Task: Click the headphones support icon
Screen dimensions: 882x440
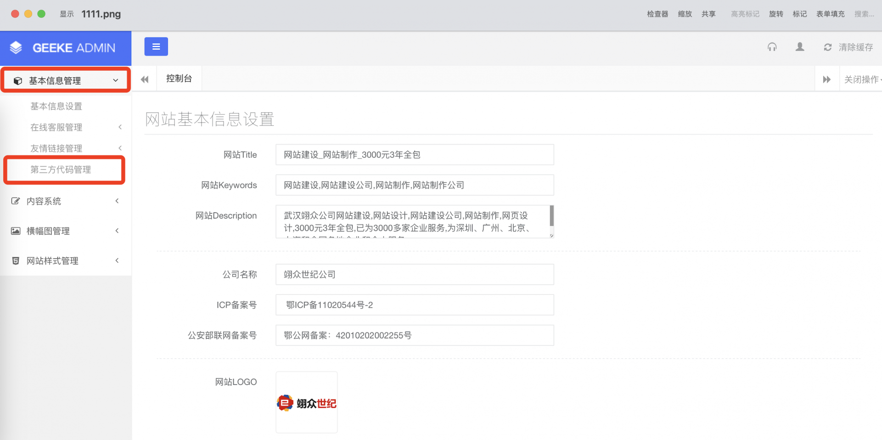Action: (x=772, y=47)
